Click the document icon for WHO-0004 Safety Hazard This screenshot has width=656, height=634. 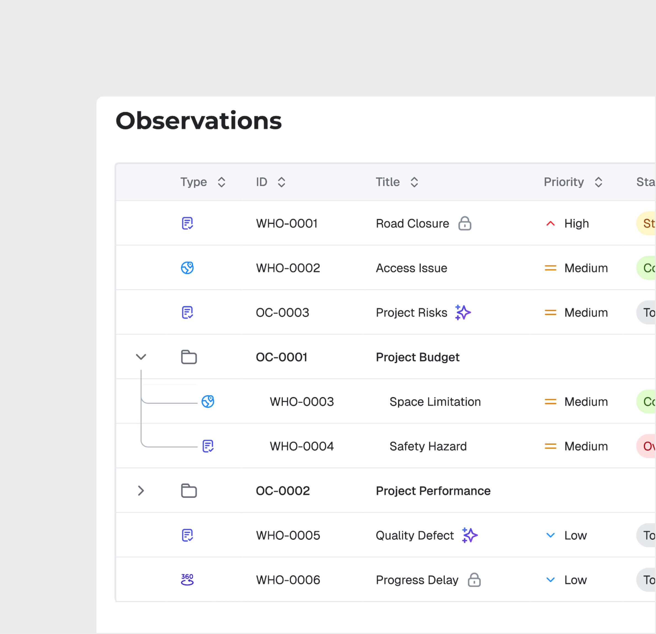coord(208,446)
